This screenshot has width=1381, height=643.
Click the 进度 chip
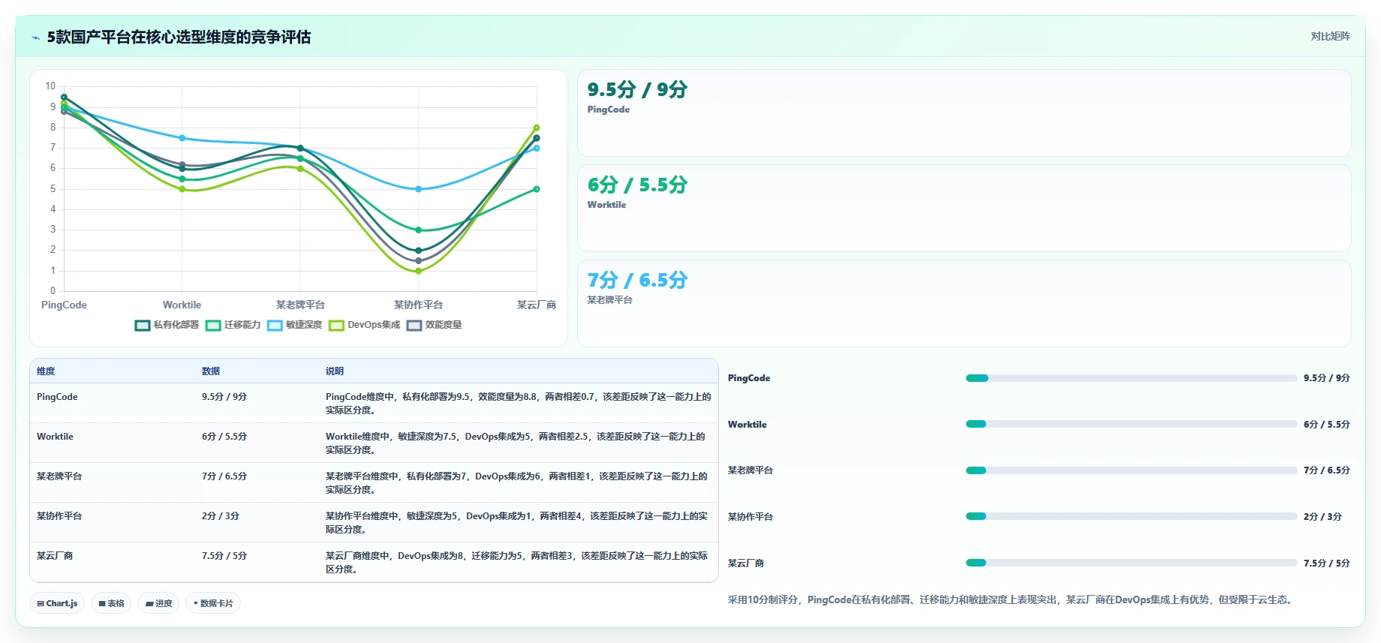tap(158, 603)
